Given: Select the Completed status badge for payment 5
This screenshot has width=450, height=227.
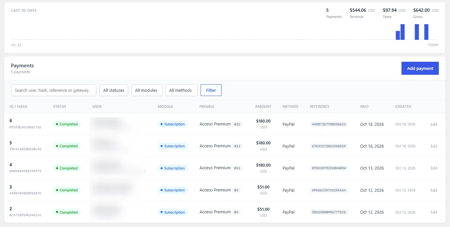Looking at the screenshot, I should [x=67, y=146].
